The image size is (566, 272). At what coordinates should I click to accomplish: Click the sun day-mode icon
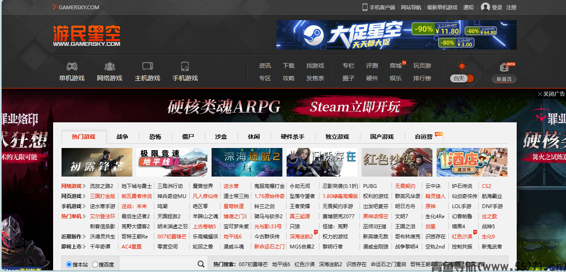(x=462, y=66)
